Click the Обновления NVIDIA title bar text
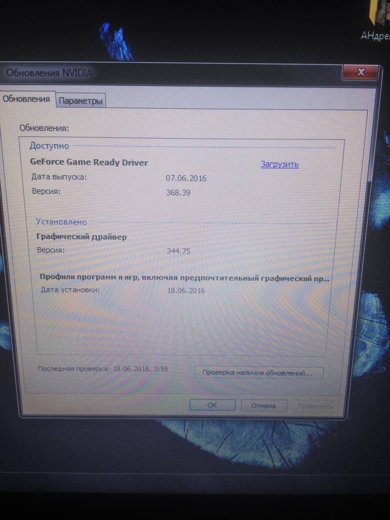Image resolution: width=390 pixels, height=520 pixels. tap(49, 72)
